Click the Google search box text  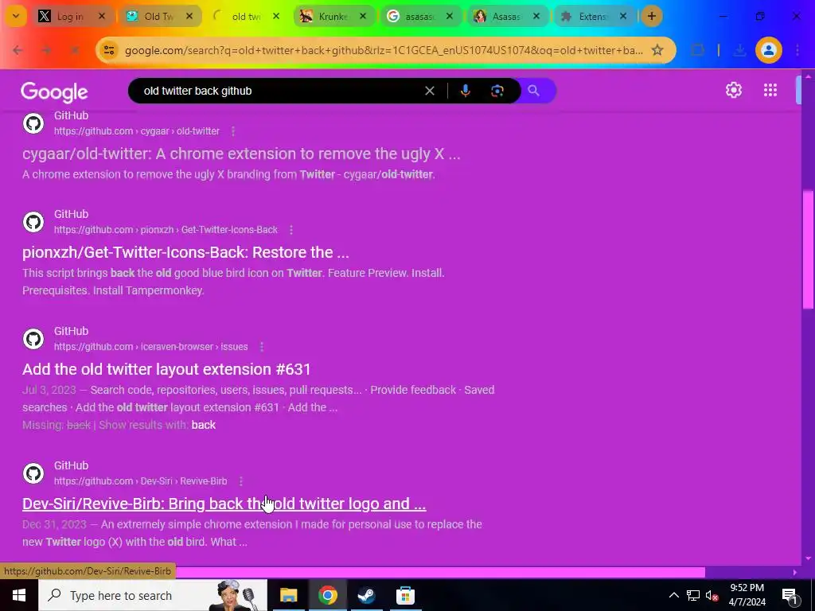(197, 91)
